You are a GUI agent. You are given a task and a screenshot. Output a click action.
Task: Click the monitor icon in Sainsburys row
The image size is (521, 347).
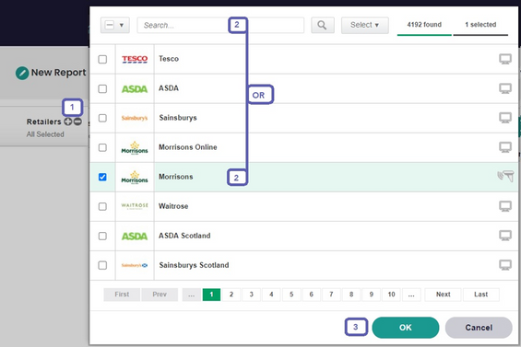505,118
